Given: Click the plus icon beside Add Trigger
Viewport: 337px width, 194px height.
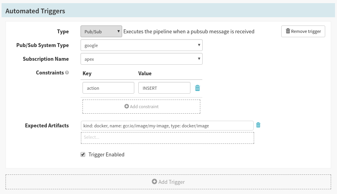Looking at the screenshot, I should [154, 182].
